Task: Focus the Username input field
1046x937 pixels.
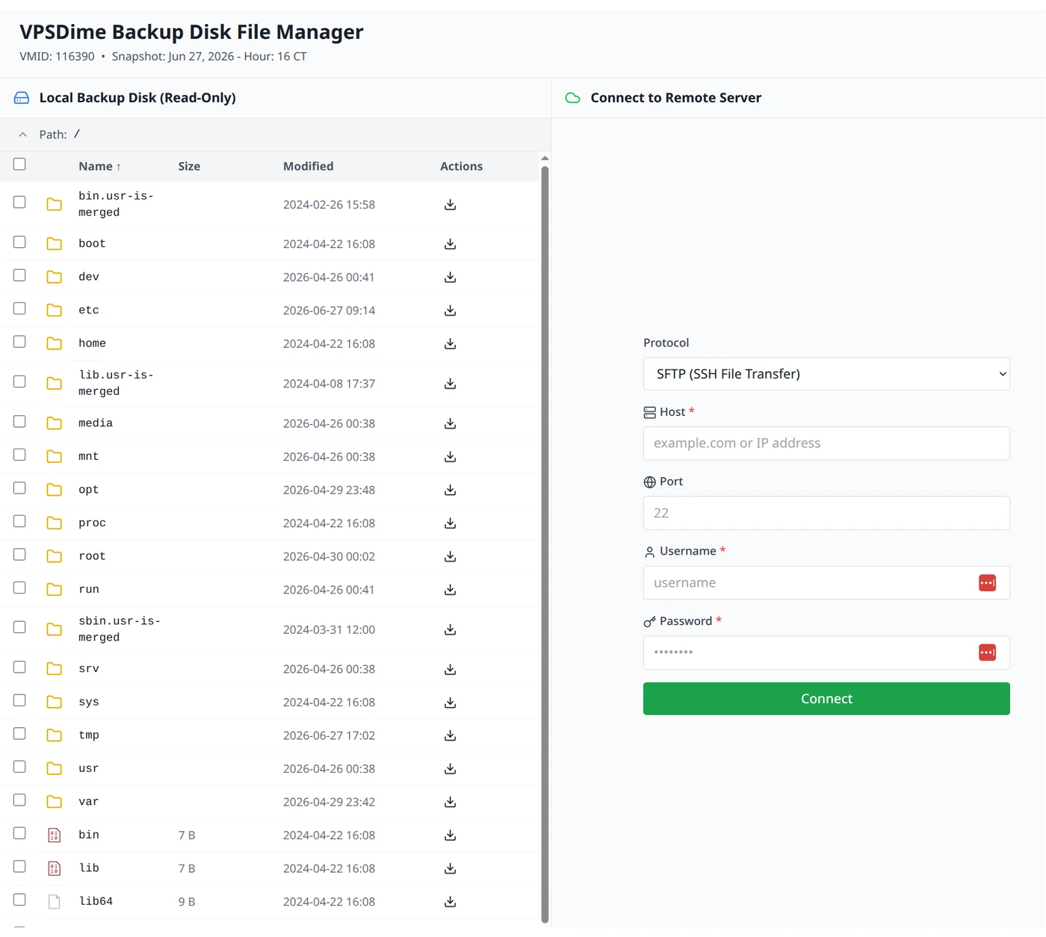Action: point(826,582)
